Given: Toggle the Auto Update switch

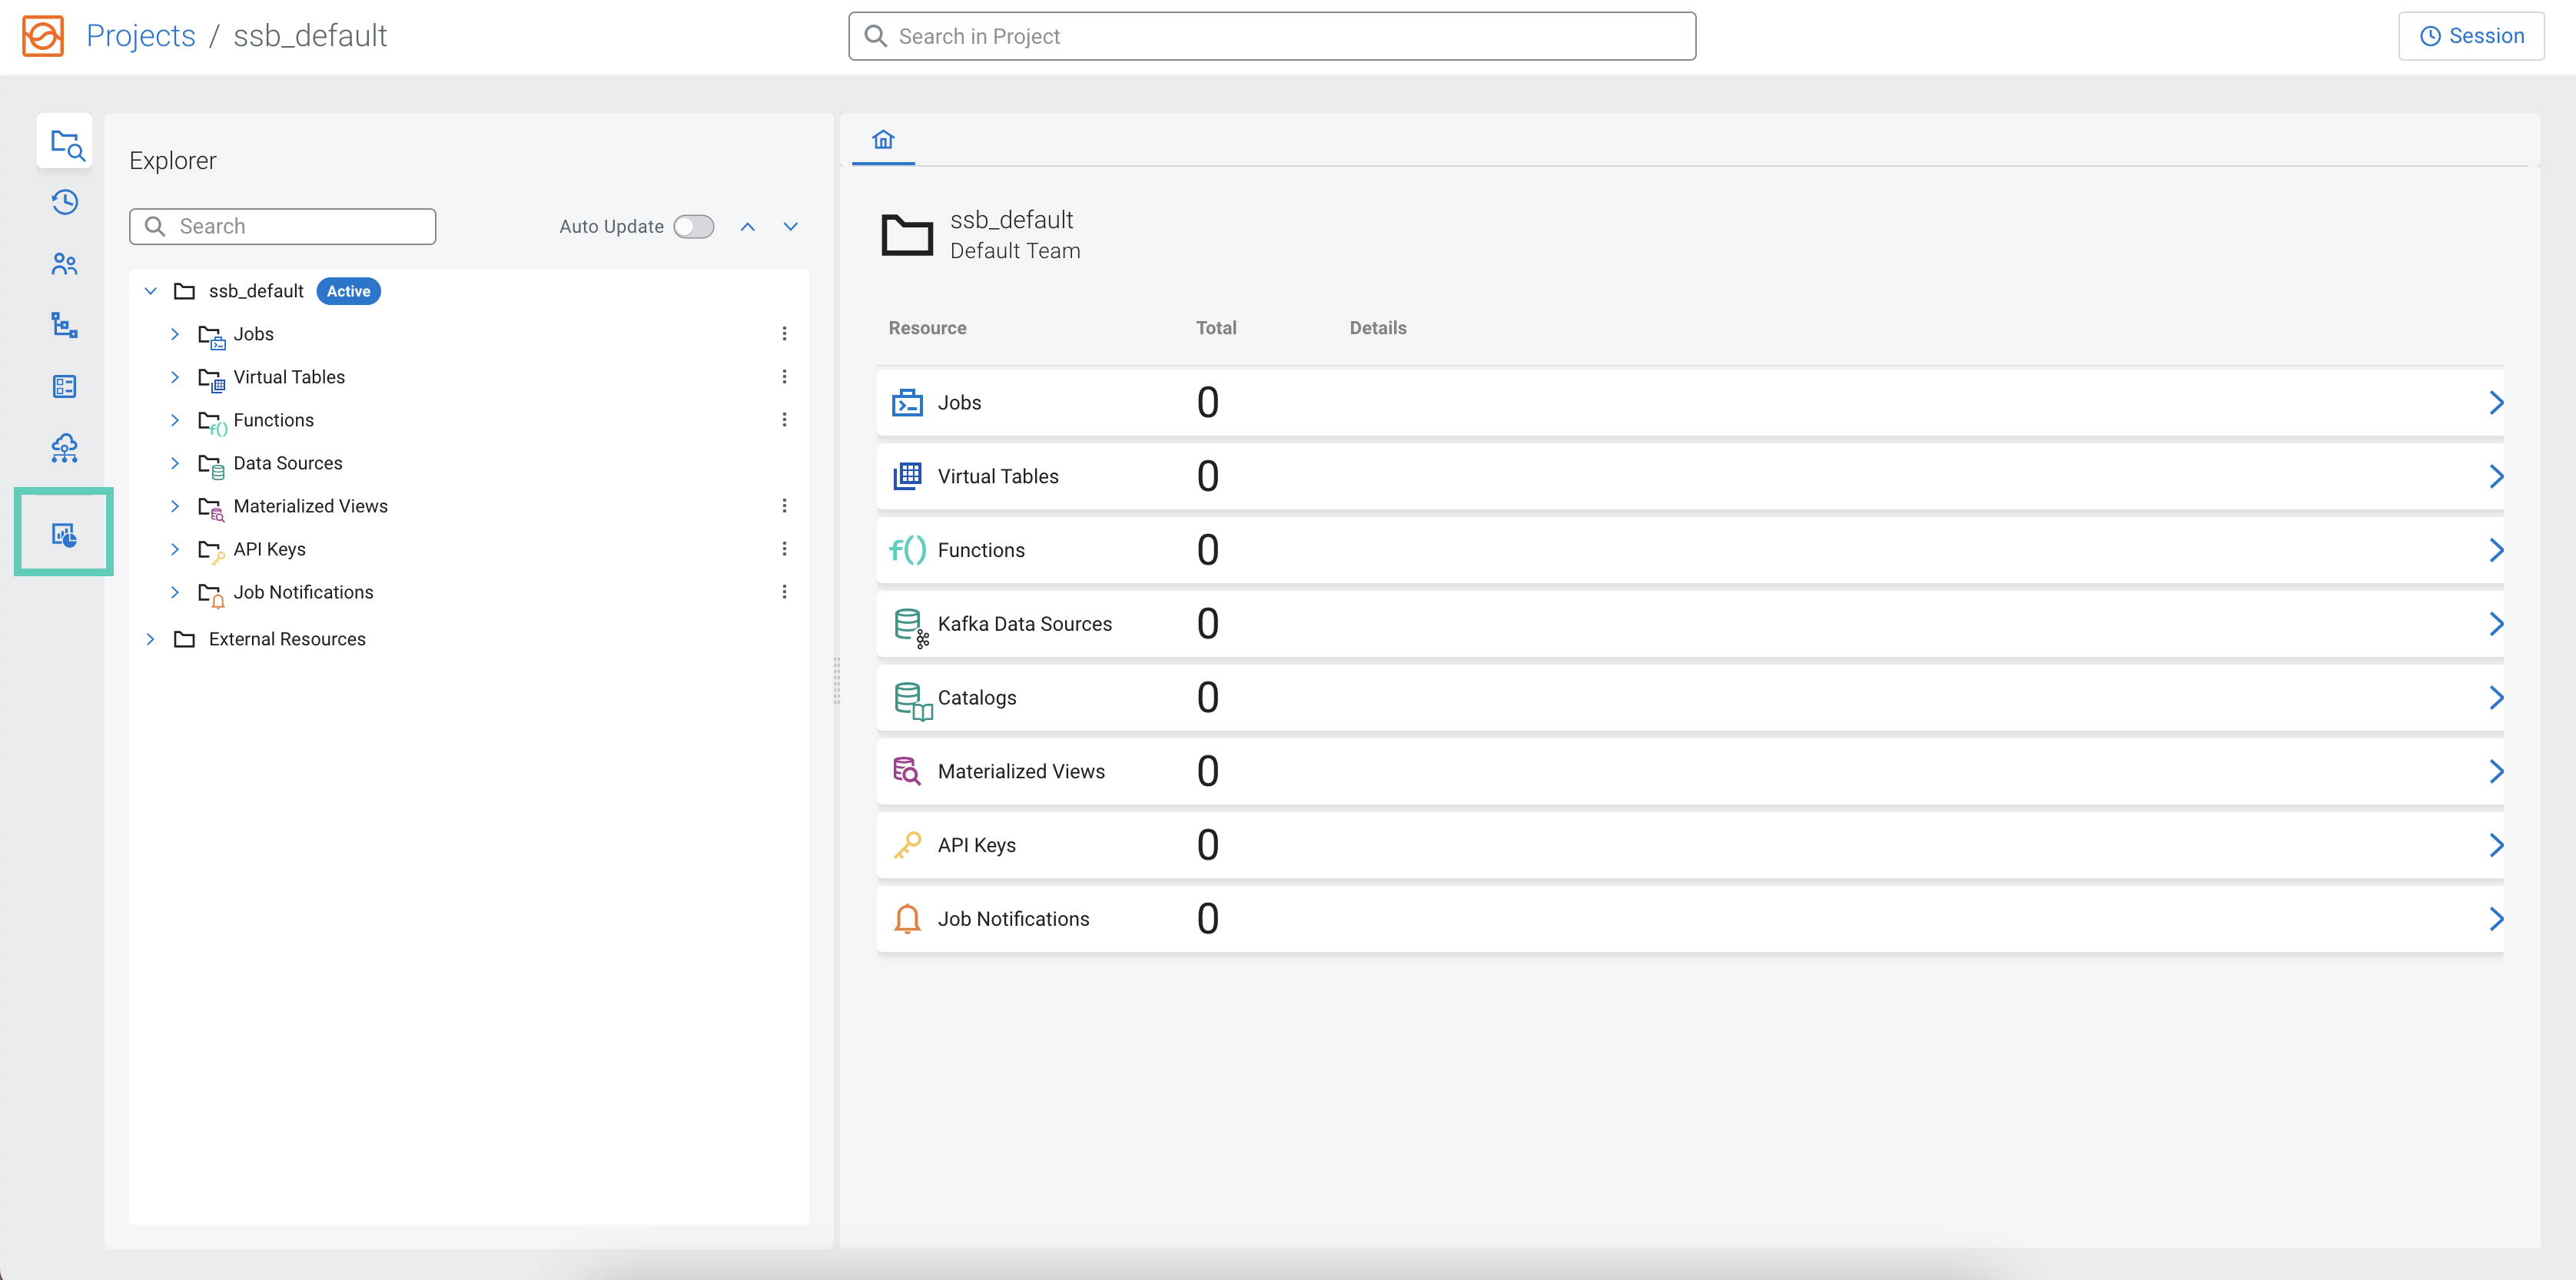Looking at the screenshot, I should pos(693,227).
